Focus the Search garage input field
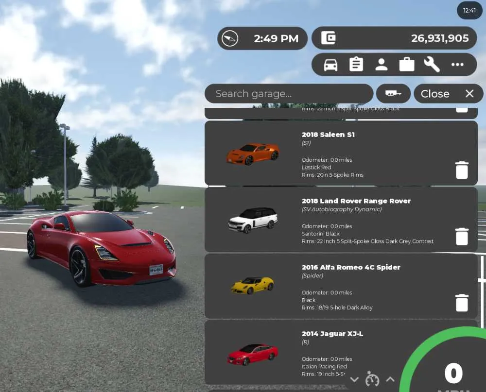 [x=289, y=94]
